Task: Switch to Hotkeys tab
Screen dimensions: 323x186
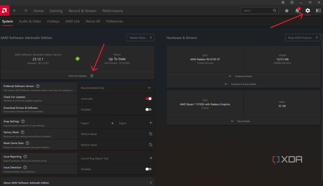Action: point(53,21)
